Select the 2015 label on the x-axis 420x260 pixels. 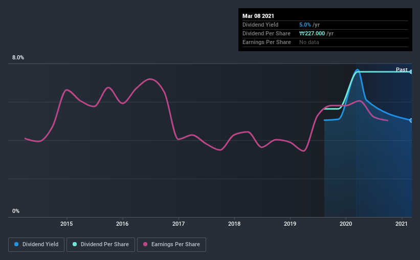67,224
